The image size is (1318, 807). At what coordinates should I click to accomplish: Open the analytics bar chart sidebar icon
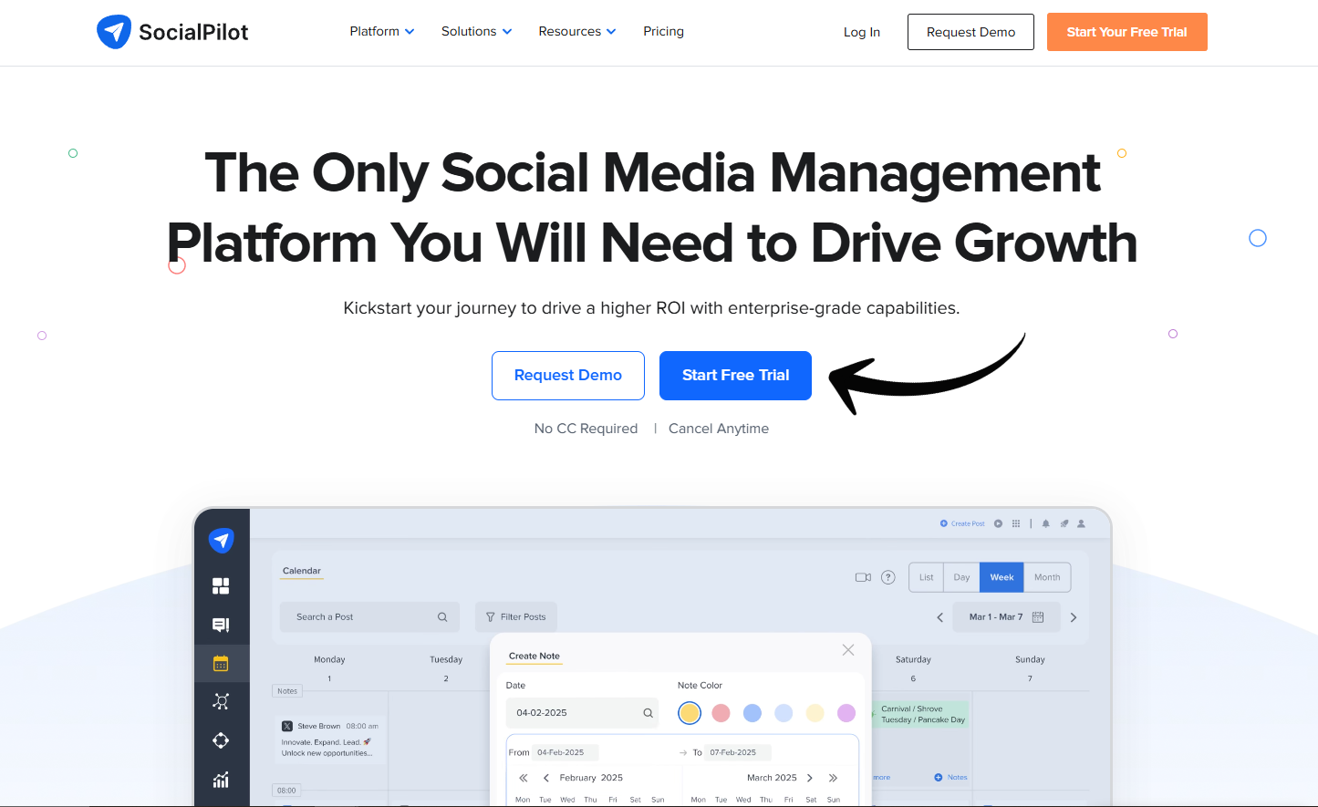(221, 780)
